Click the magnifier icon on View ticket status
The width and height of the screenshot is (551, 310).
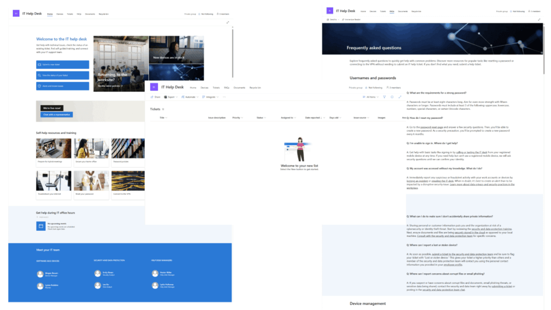(x=39, y=75)
